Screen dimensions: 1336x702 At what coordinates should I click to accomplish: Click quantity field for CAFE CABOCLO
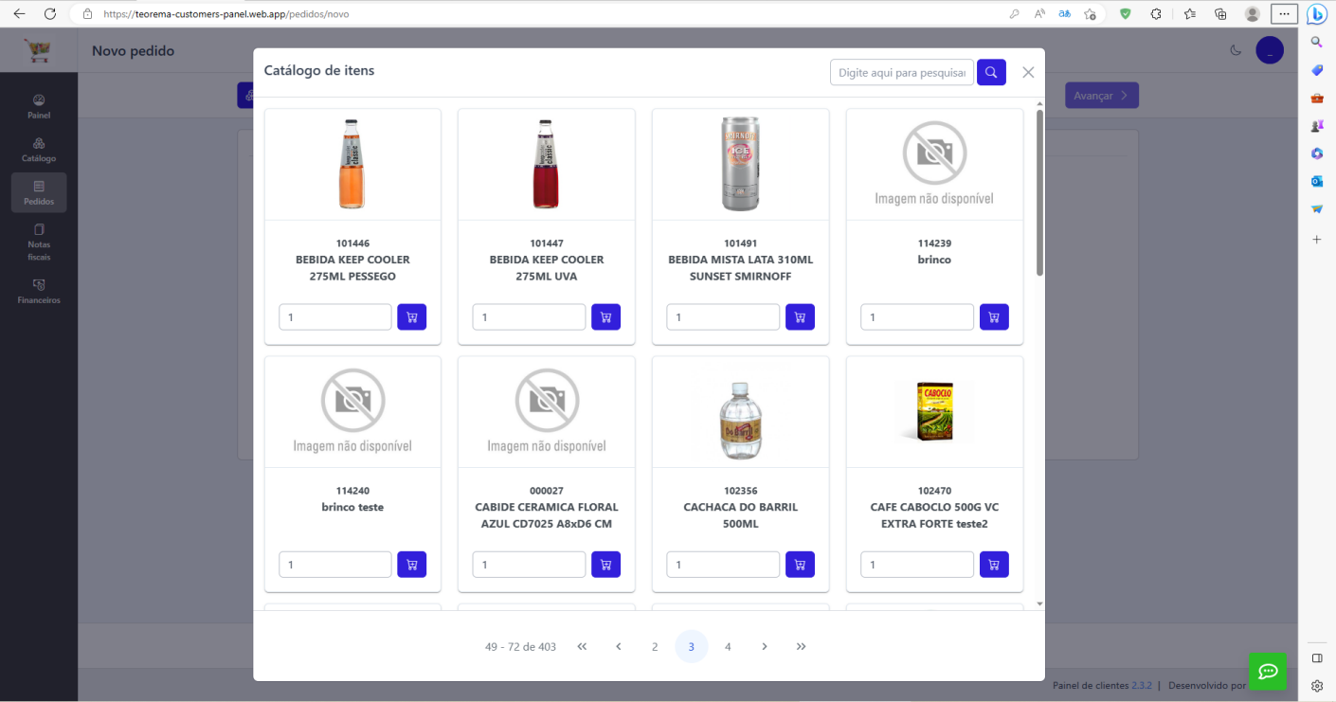[917, 565]
